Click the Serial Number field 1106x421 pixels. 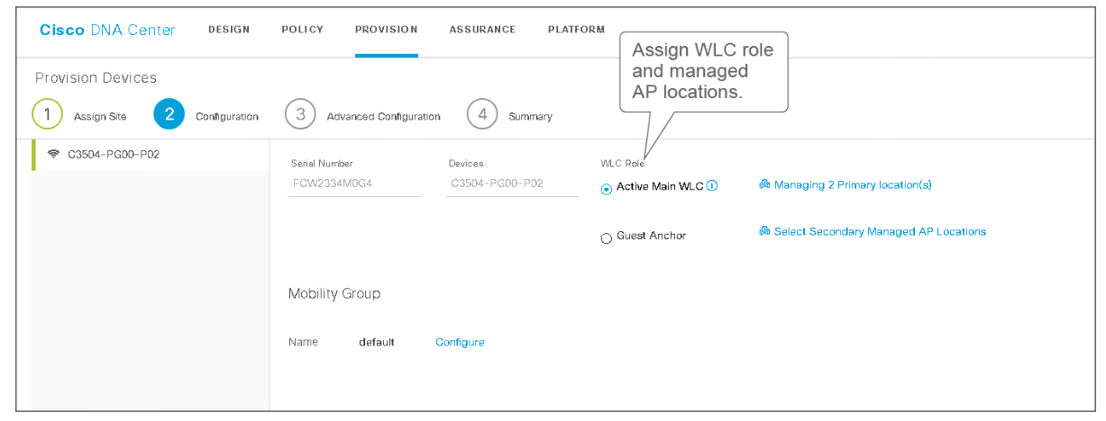point(354,183)
